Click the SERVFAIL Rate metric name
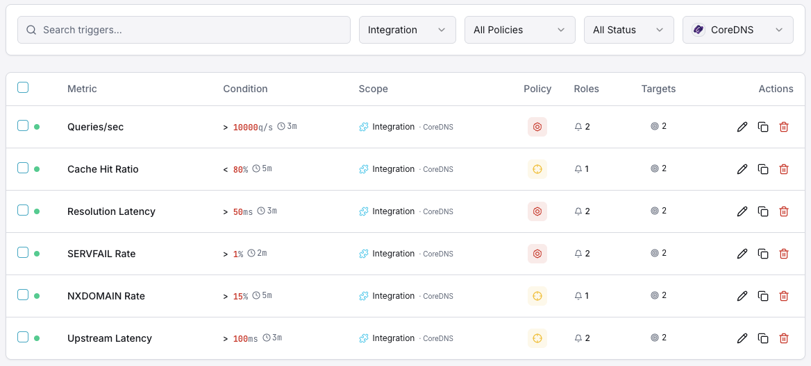This screenshot has width=811, height=366. click(101, 254)
